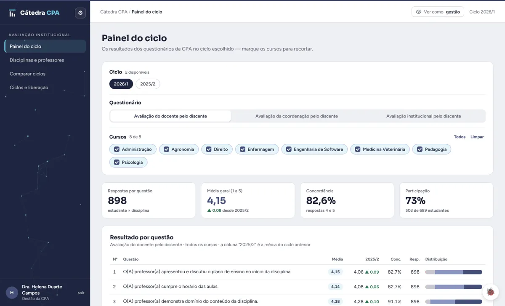Click the Painel do ciclo breadcrumb

click(x=147, y=12)
